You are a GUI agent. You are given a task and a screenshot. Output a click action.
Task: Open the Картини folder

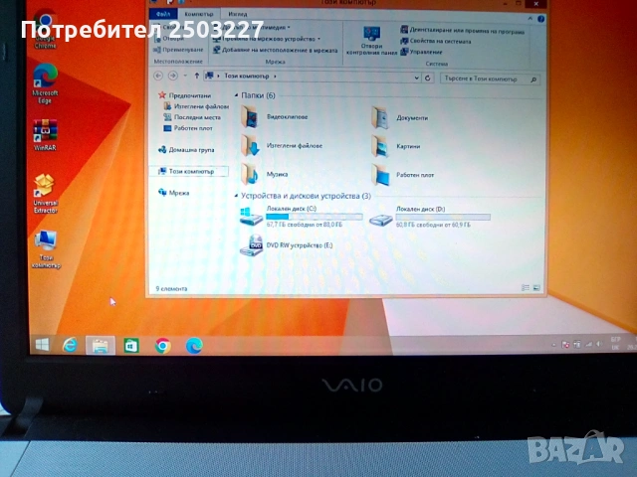tap(396, 146)
